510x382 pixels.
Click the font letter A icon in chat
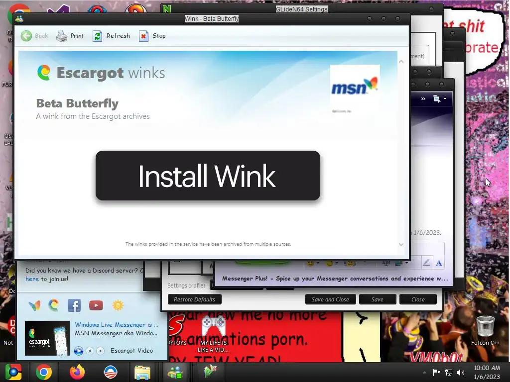tap(439, 263)
